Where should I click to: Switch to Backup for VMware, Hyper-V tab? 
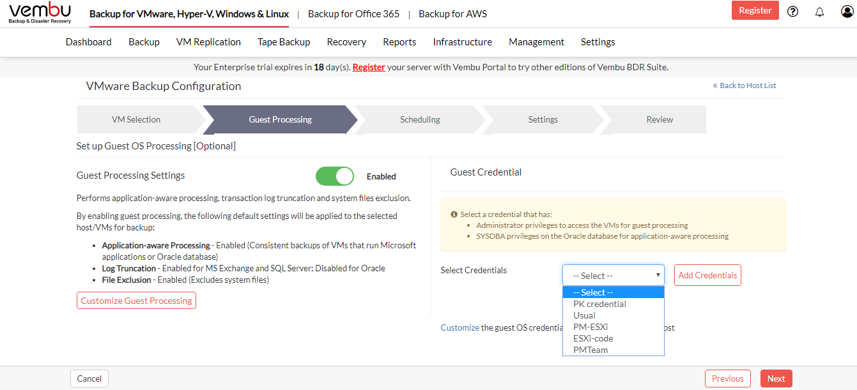click(189, 14)
